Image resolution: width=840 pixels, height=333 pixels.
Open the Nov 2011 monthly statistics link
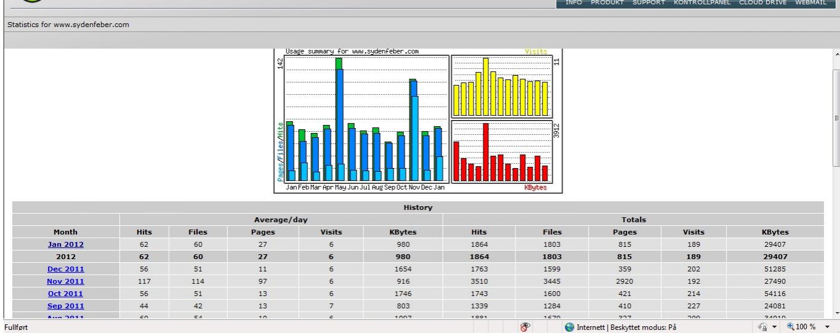click(x=65, y=281)
